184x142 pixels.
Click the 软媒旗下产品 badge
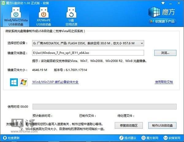click(x=163, y=21)
